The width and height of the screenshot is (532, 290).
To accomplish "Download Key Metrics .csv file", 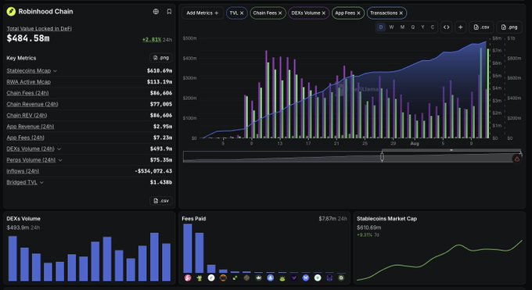I will tap(161, 201).
